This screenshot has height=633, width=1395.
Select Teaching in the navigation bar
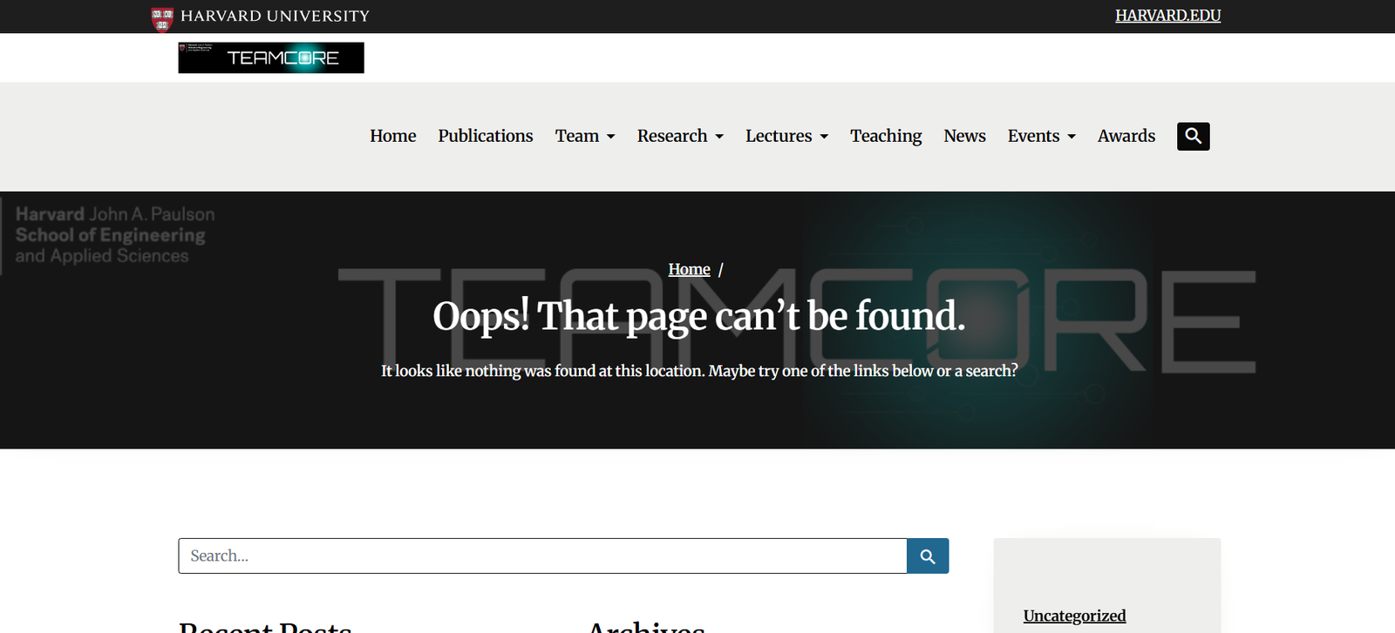pos(886,137)
